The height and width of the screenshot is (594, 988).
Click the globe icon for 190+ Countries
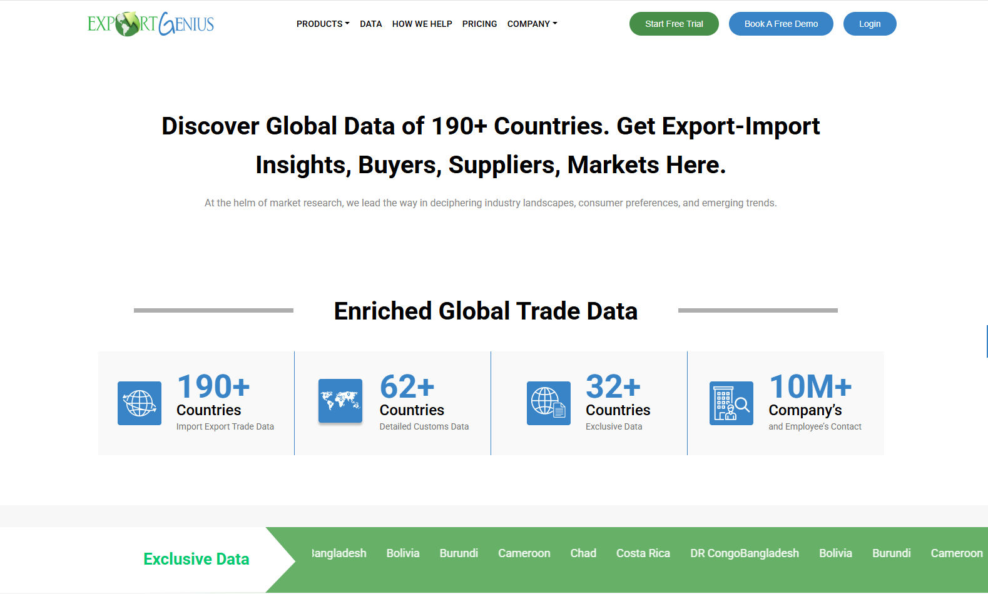(x=140, y=403)
